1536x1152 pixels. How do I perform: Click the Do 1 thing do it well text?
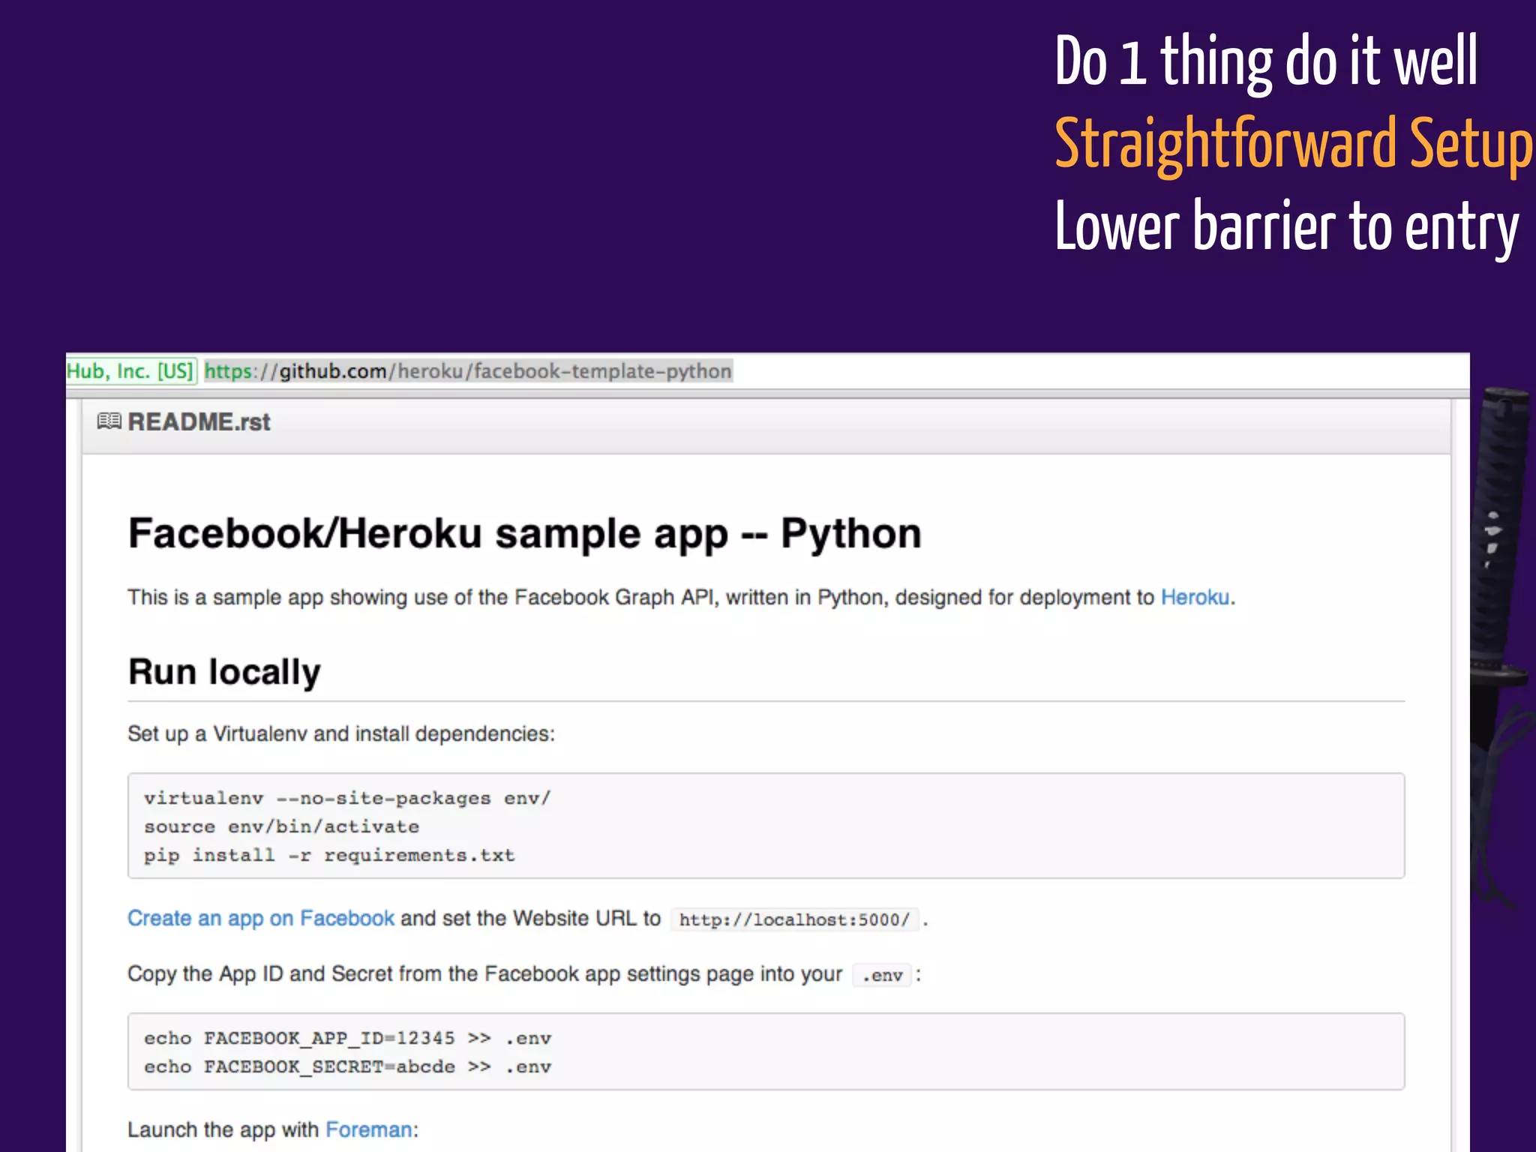click(x=1266, y=61)
